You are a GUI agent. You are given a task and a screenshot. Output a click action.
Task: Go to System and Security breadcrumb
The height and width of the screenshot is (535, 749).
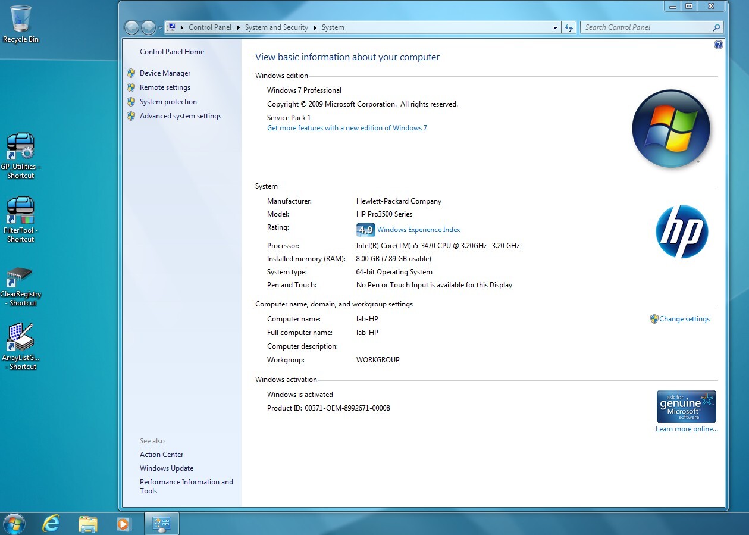[277, 27]
